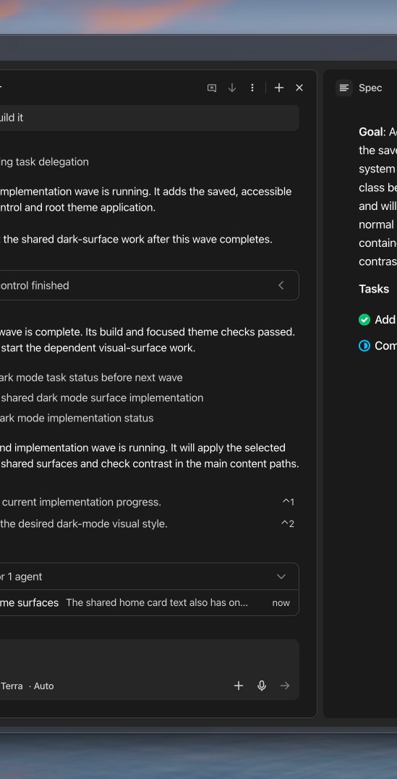Click the chat comment icon in panel header
Image resolution: width=397 pixels, height=779 pixels.
pos(212,88)
